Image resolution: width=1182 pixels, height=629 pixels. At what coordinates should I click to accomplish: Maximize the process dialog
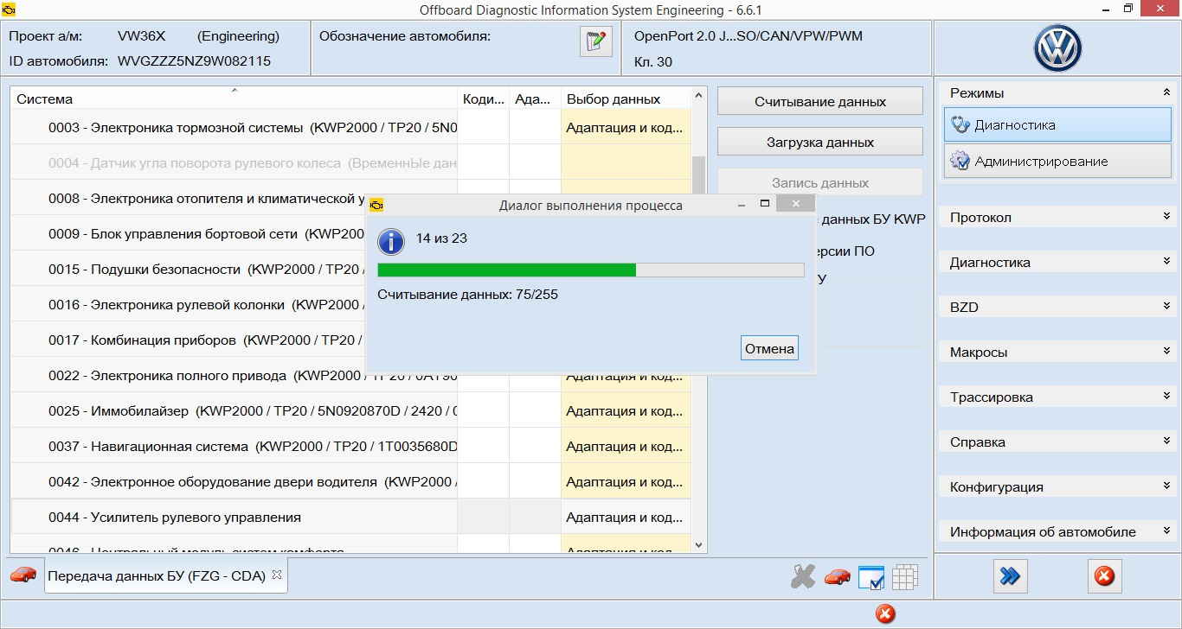(764, 205)
